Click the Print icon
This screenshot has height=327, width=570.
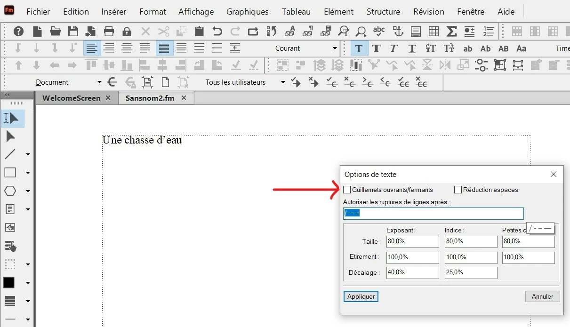click(x=109, y=32)
